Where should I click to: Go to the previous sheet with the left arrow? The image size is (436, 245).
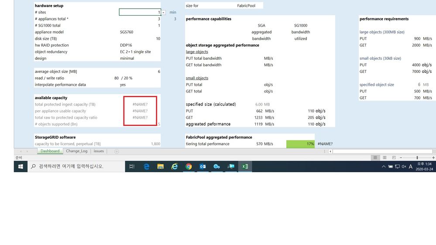tap(21, 151)
